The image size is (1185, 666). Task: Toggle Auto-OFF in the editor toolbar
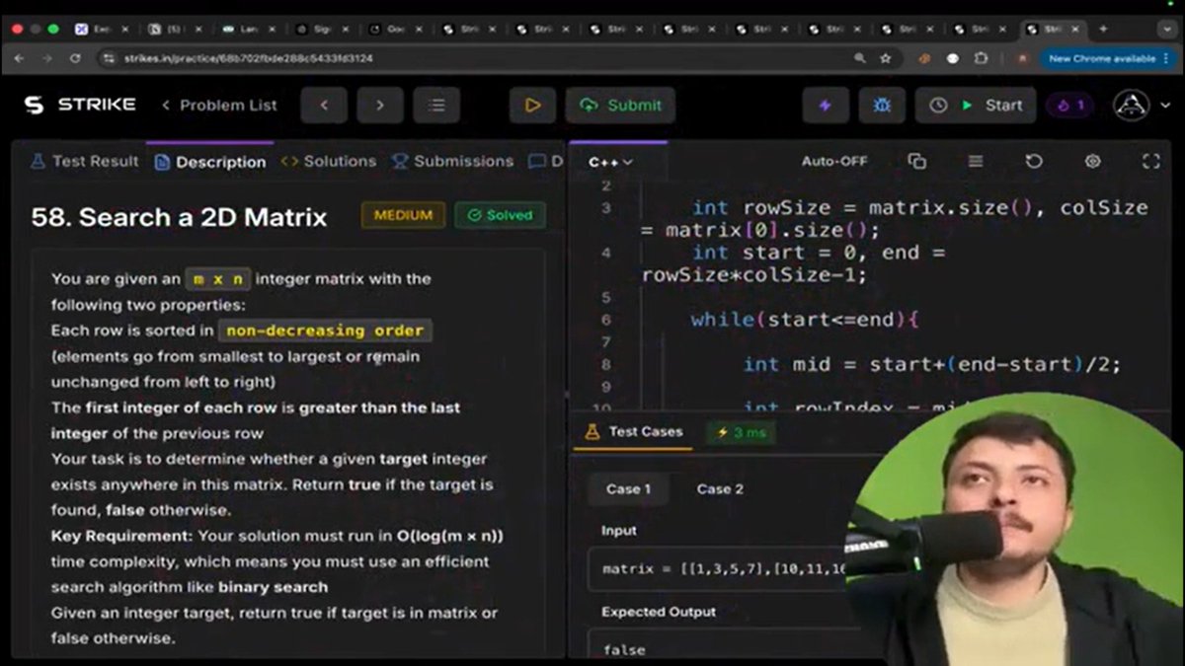[x=834, y=161]
